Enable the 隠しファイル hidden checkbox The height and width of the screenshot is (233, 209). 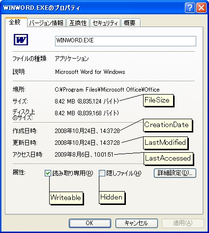tap(102, 173)
